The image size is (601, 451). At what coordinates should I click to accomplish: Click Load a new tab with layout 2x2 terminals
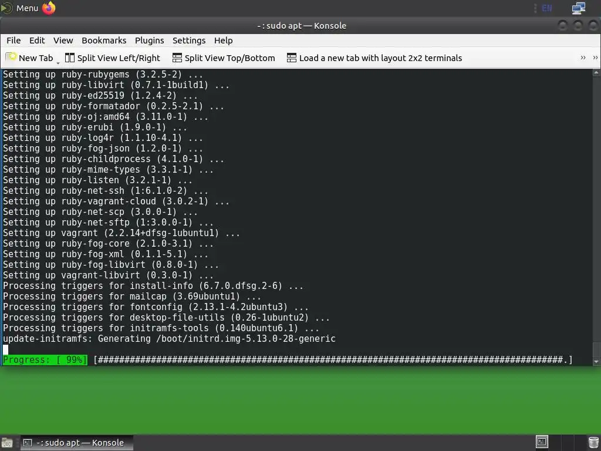tap(380, 58)
